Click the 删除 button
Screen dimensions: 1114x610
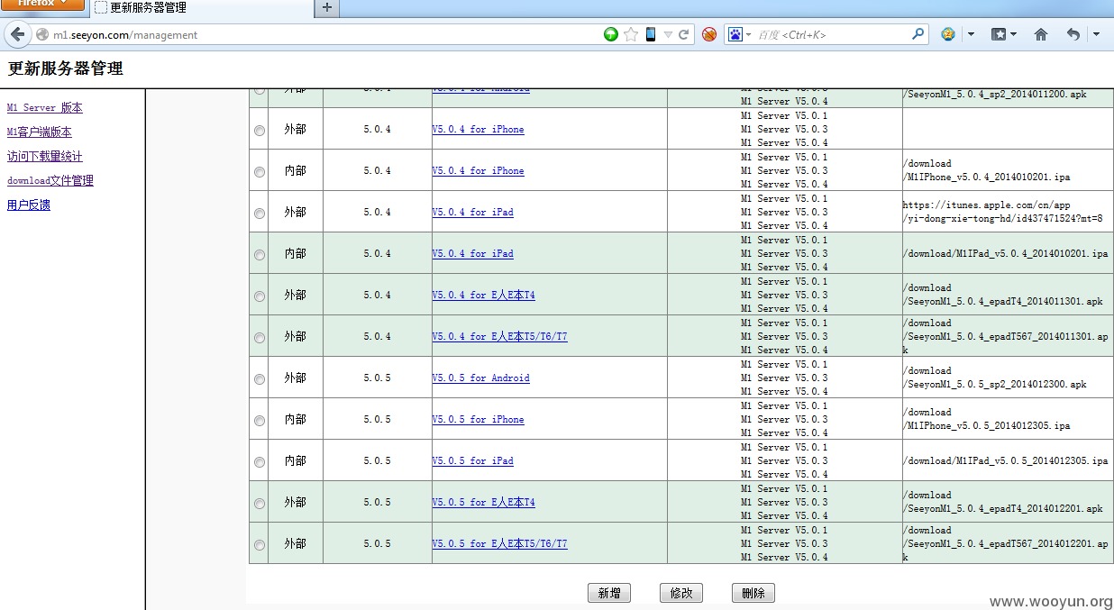coord(753,593)
